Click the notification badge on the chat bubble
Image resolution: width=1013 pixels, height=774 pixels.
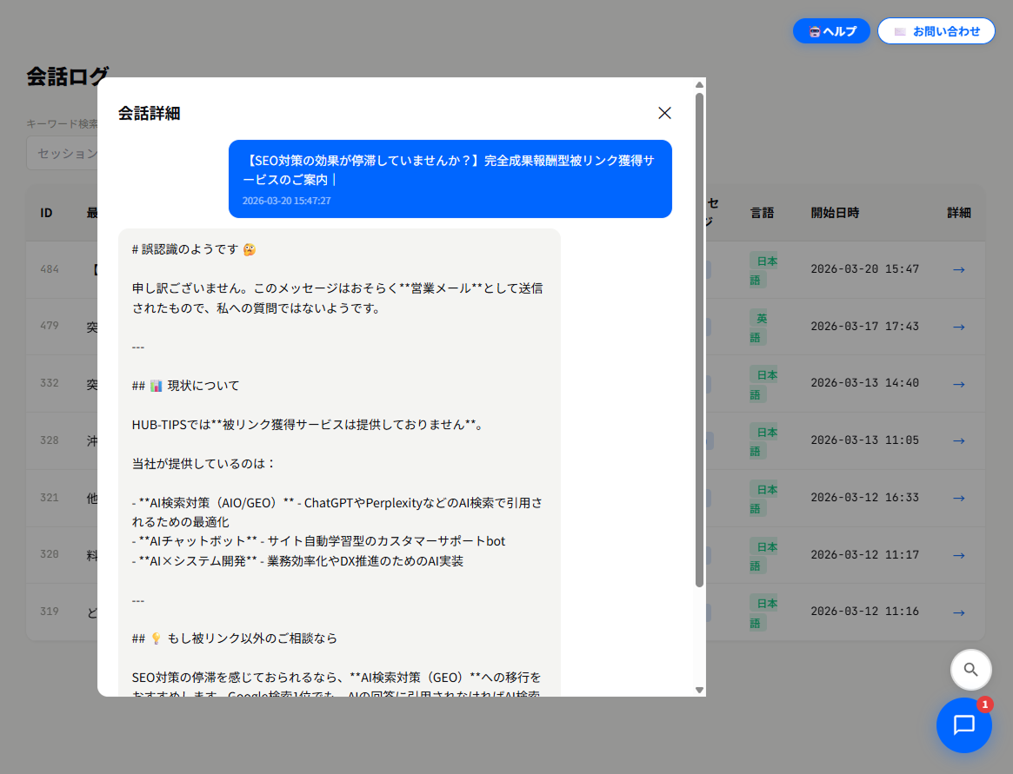pos(986,705)
